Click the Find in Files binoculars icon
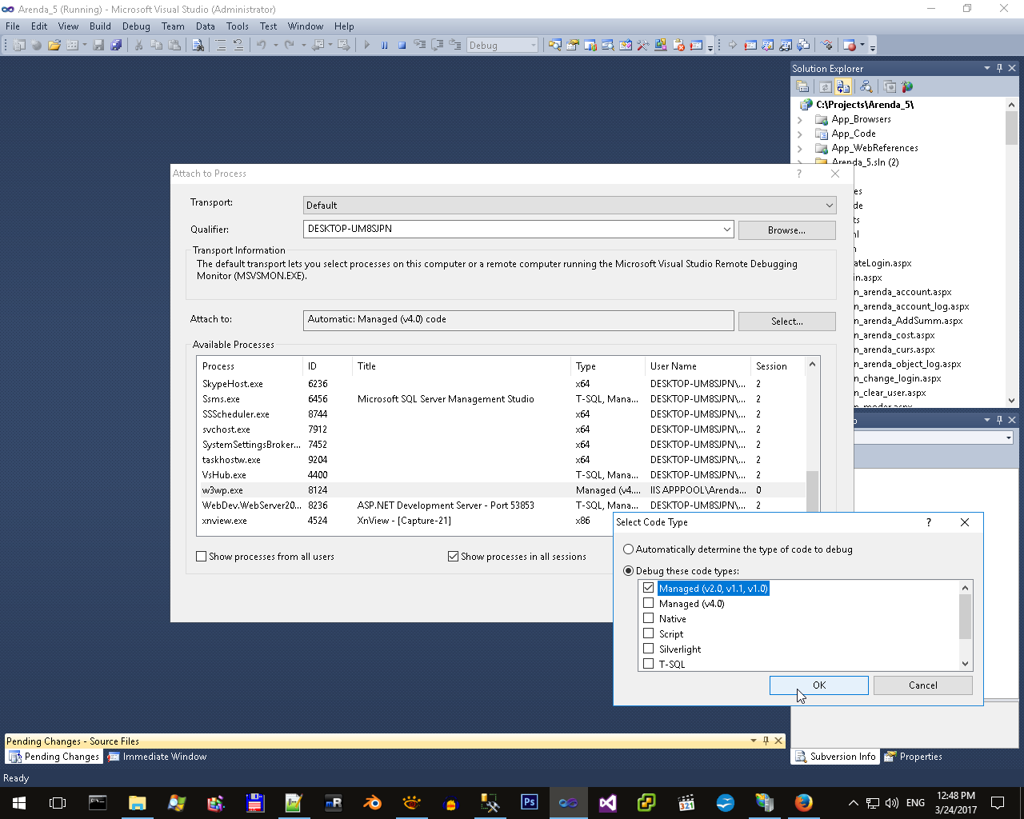 (198, 46)
